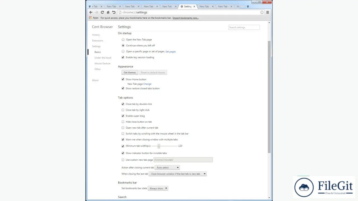Go back with the back arrow
This screenshot has width=358, height=201.
(x=91, y=12)
